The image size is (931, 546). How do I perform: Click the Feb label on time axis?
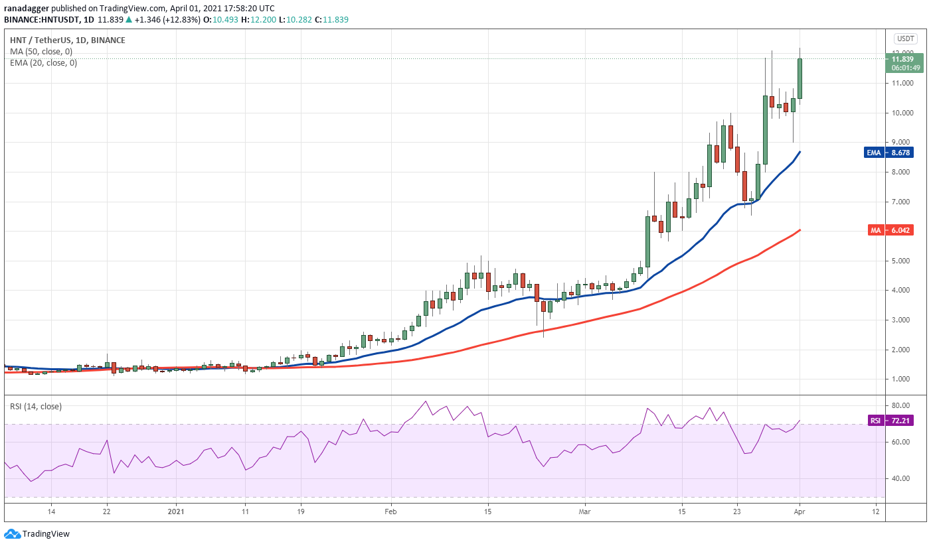click(x=390, y=512)
